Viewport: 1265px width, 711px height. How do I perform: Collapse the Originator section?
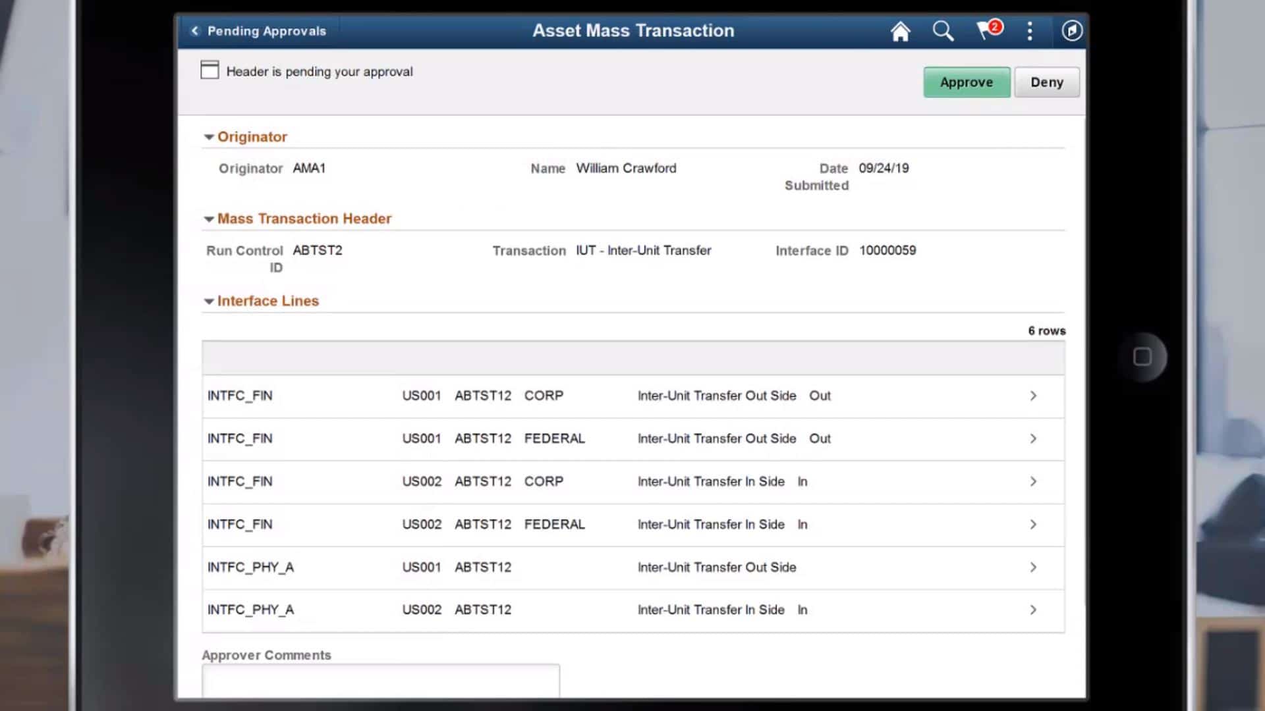(208, 136)
